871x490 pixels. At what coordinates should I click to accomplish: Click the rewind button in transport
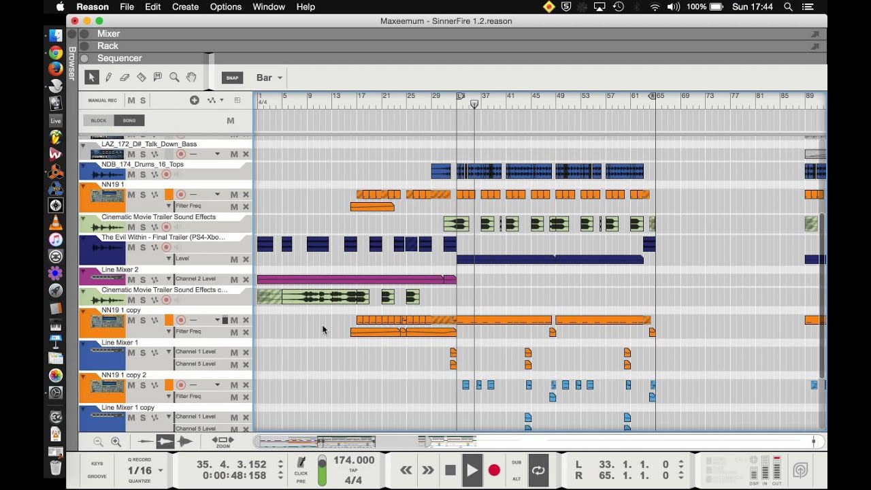click(x=406, y=470)
